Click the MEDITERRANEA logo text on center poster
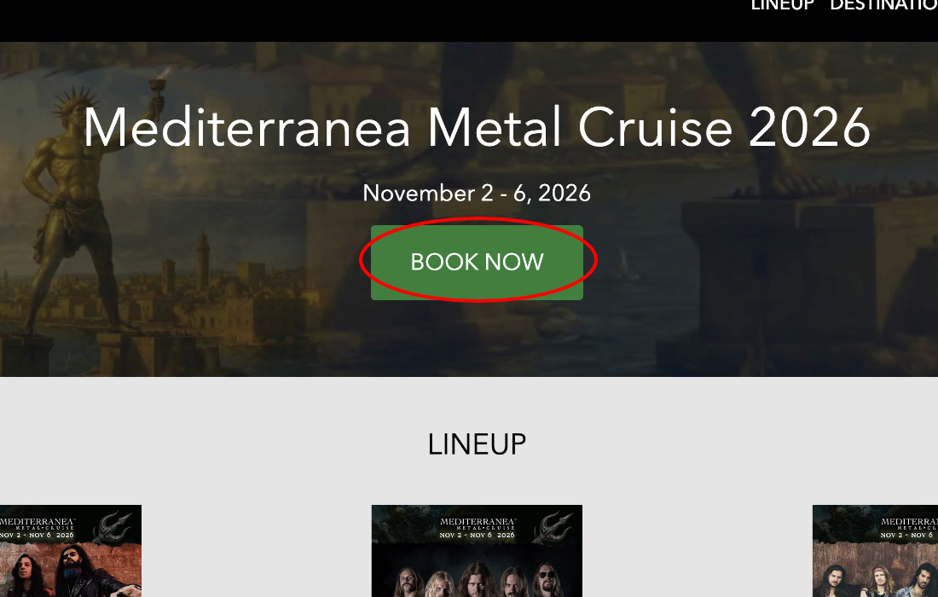This screenshot has width=938, height=597. tap(476, 519)
